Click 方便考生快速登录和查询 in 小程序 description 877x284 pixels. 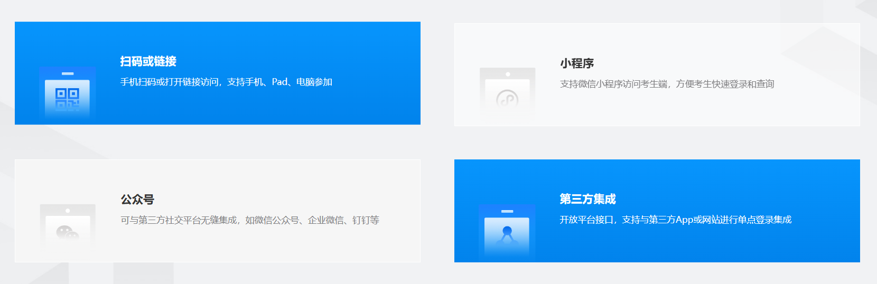click(725, 84)
